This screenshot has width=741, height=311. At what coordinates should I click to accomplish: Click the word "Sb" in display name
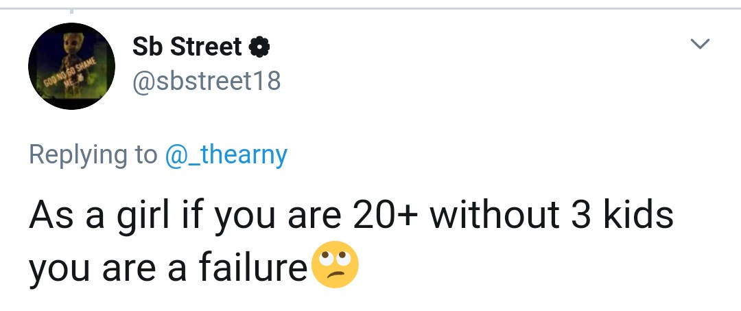[148, 47]
